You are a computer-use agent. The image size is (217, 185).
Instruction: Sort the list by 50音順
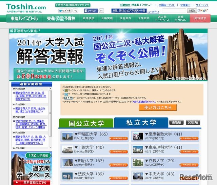pos(193,122)
